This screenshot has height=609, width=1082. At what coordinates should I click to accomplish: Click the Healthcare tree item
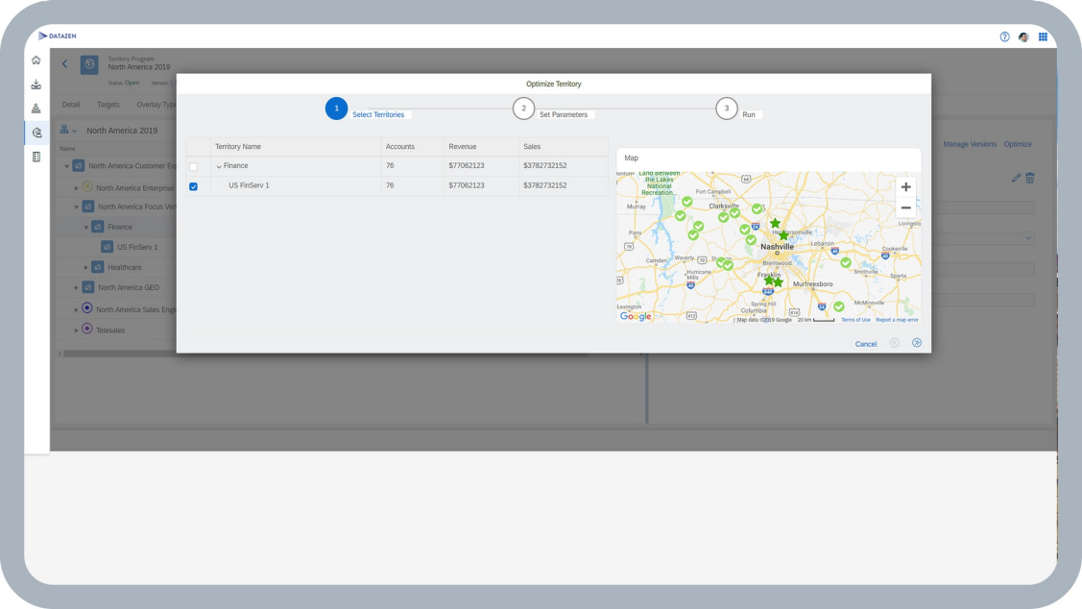124,267
